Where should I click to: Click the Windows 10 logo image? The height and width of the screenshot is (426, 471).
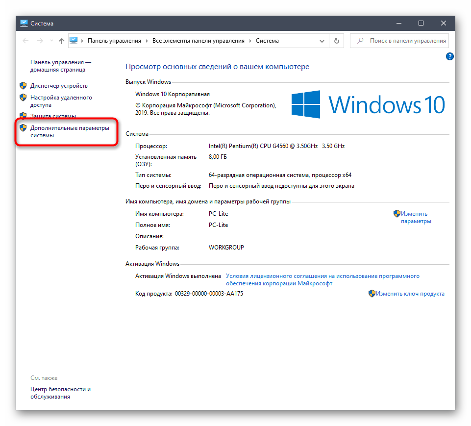[x=368, y=104]
